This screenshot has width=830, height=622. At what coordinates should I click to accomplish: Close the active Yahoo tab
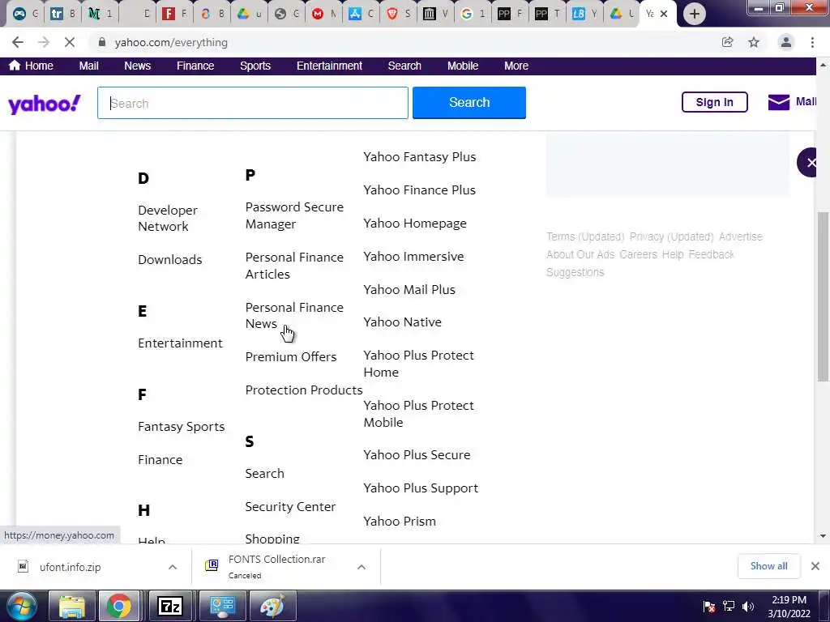(x=664, y=14)
